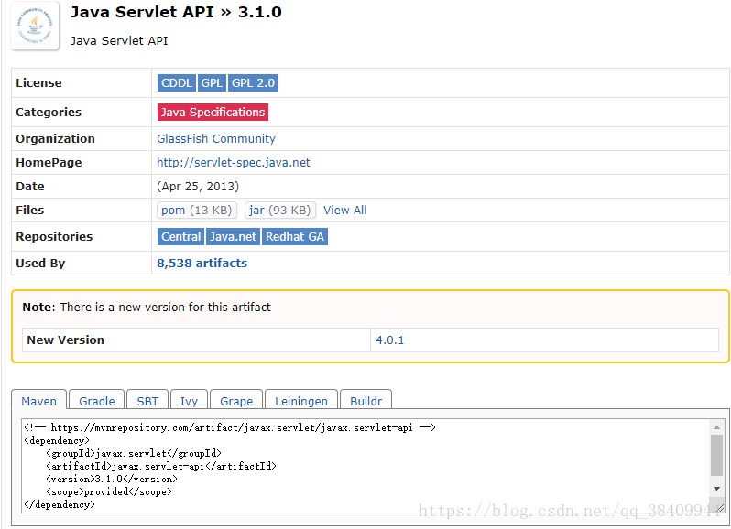Visit http://servlet-spec.java.net homepage link
Image resolution: width=731 pixels, height=529 pixels.
233,163
